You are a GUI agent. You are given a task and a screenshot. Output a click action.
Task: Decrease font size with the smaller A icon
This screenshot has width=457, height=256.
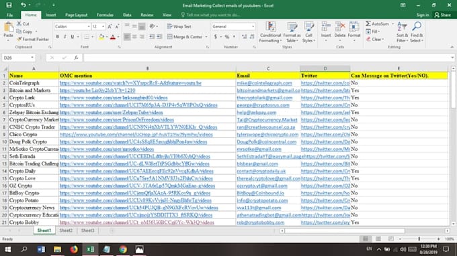pyautogui.click(x=117, y=26)
